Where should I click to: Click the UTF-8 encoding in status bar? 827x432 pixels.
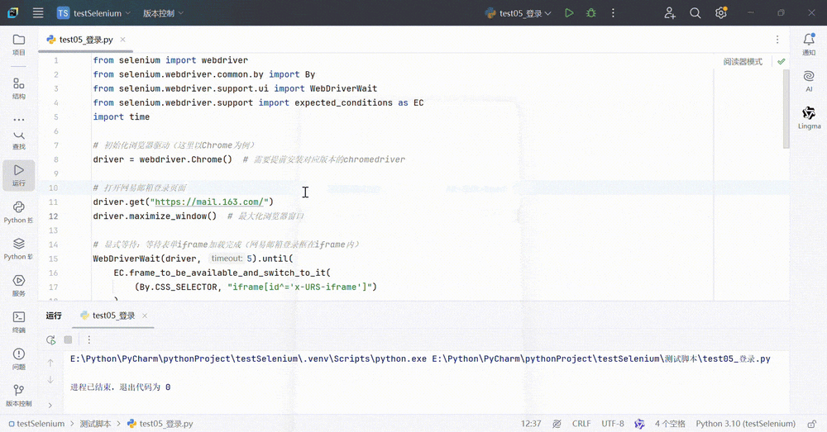pos(613,424)
